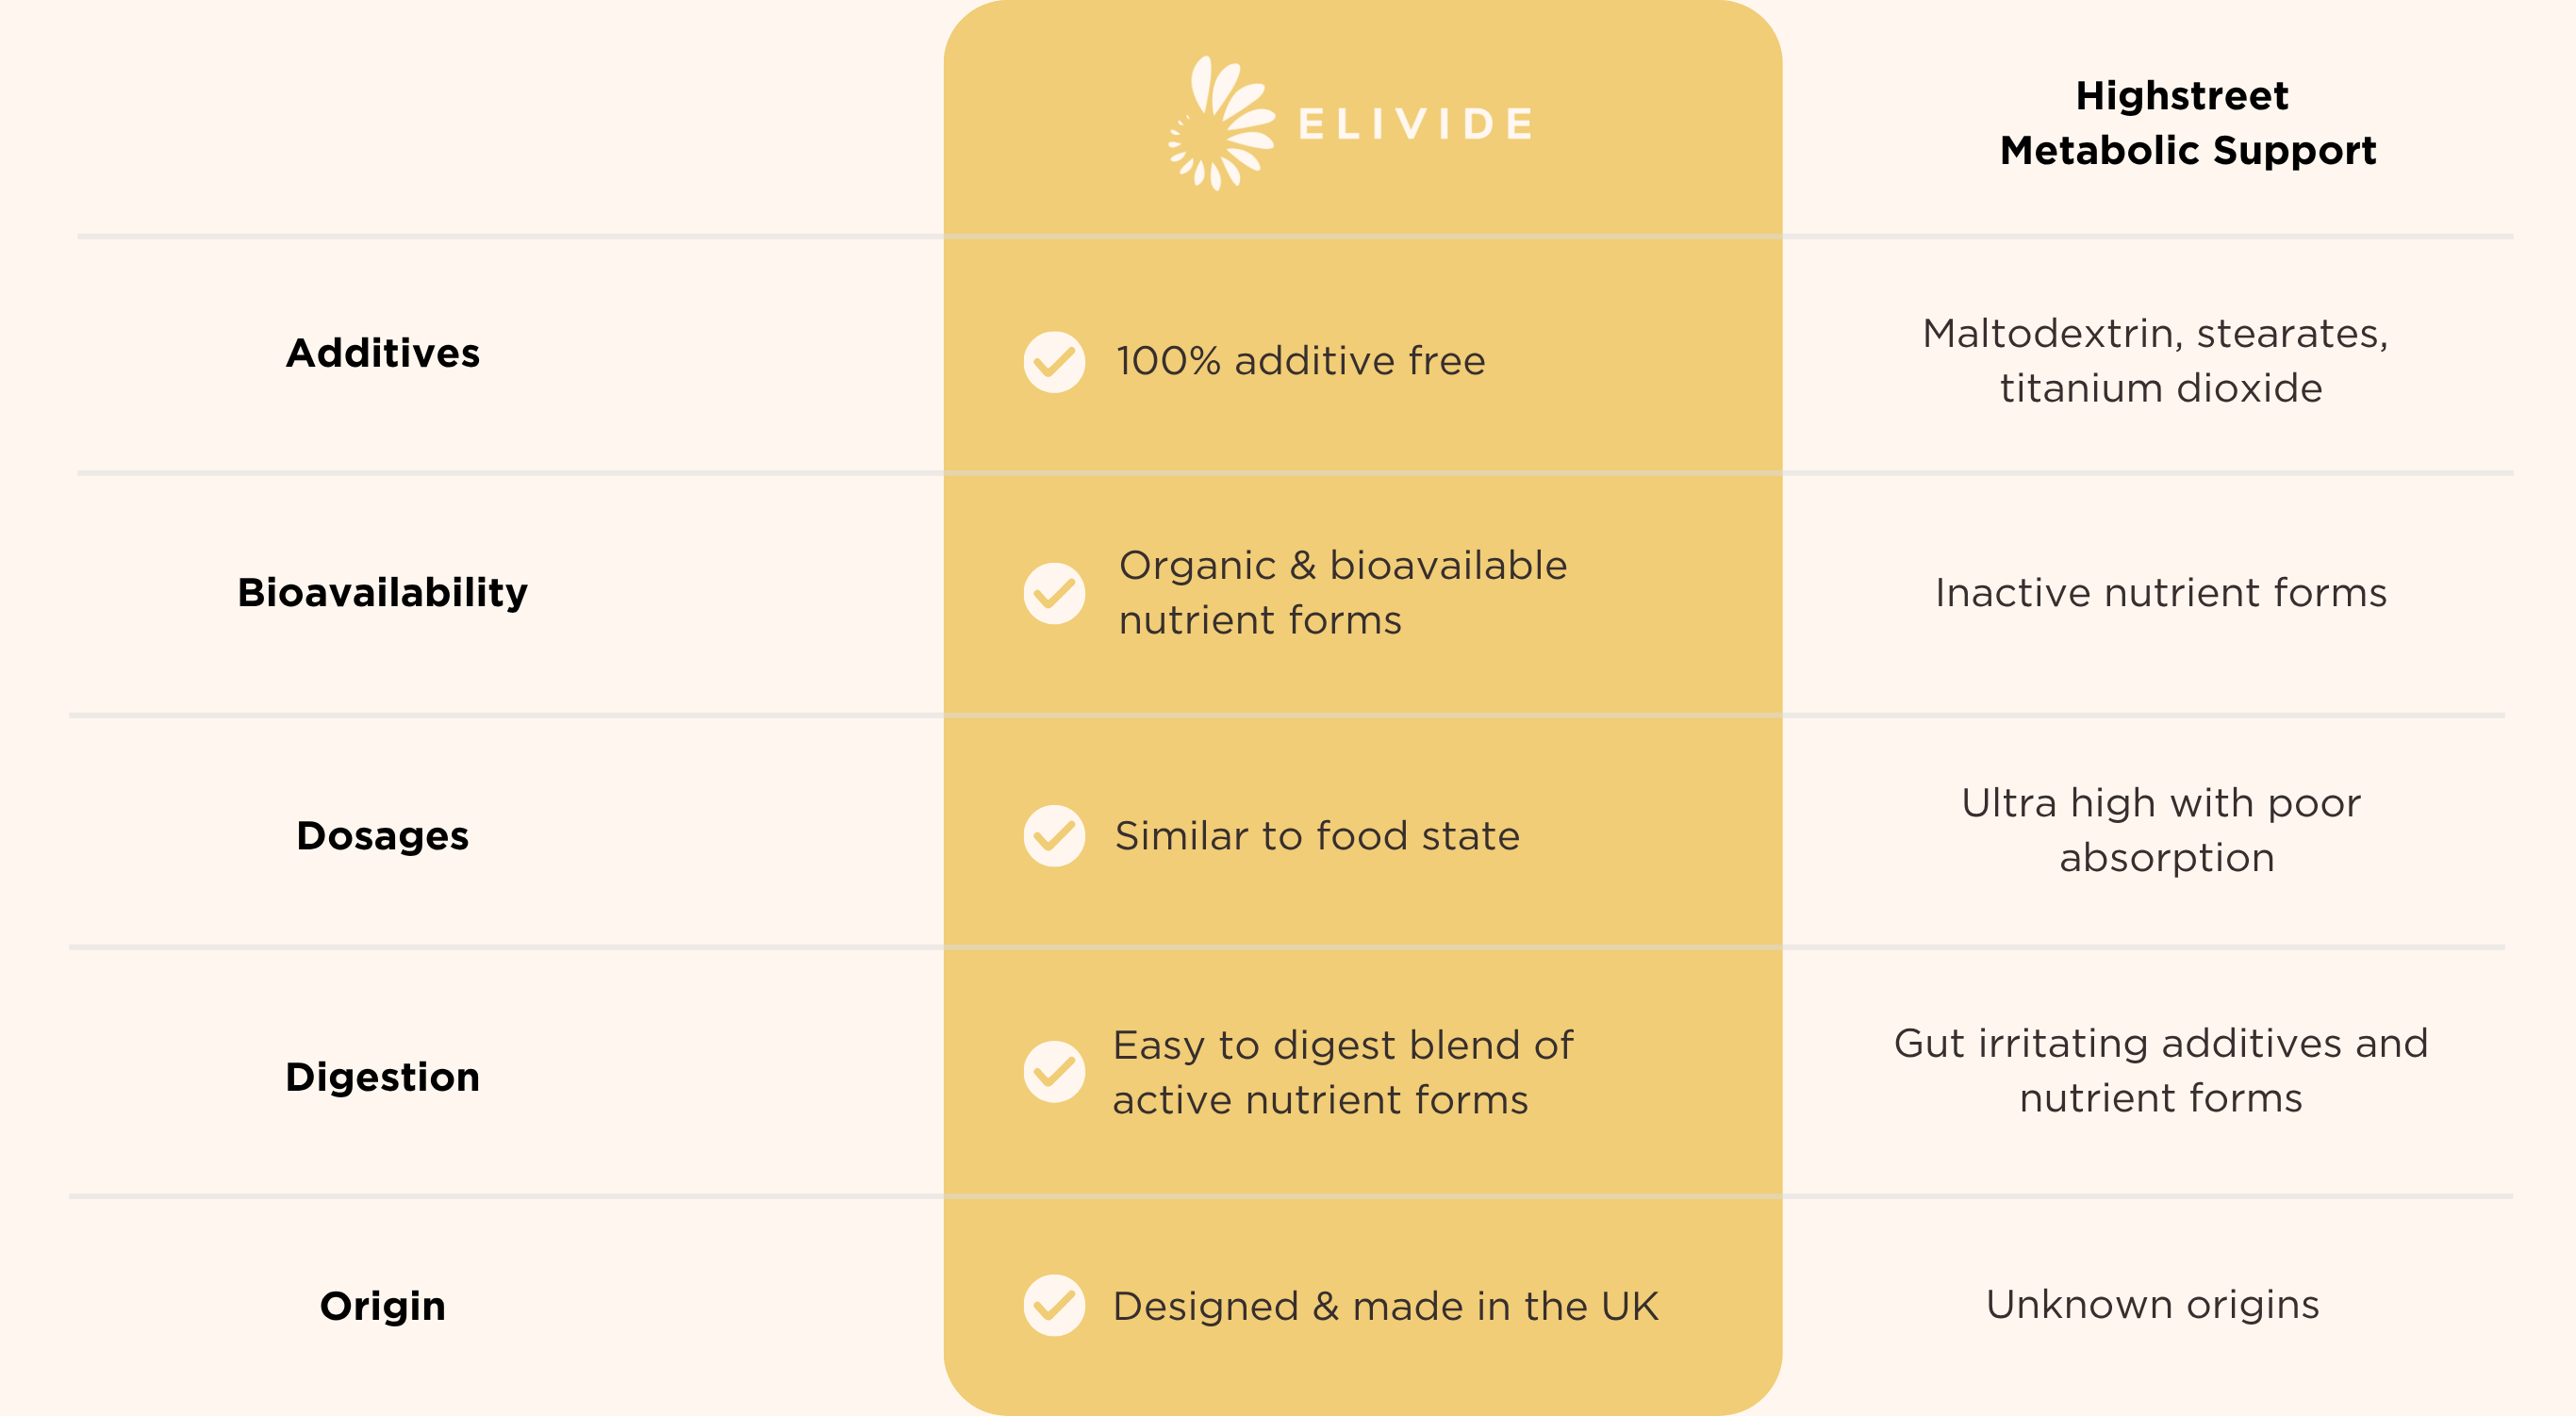Select the Origin row label
This screenshot has height=1416, width=2576.
pyautogui.click(x=383, y=1305)
